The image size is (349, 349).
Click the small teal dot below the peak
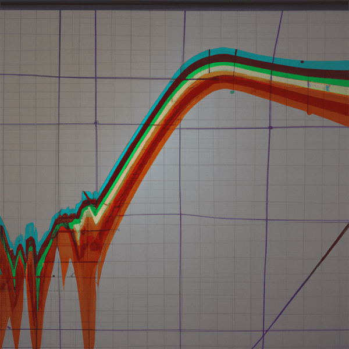pyautogui.click(x=232, y=92)
